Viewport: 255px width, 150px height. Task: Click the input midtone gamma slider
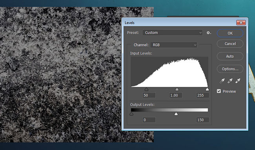point(177,89)
